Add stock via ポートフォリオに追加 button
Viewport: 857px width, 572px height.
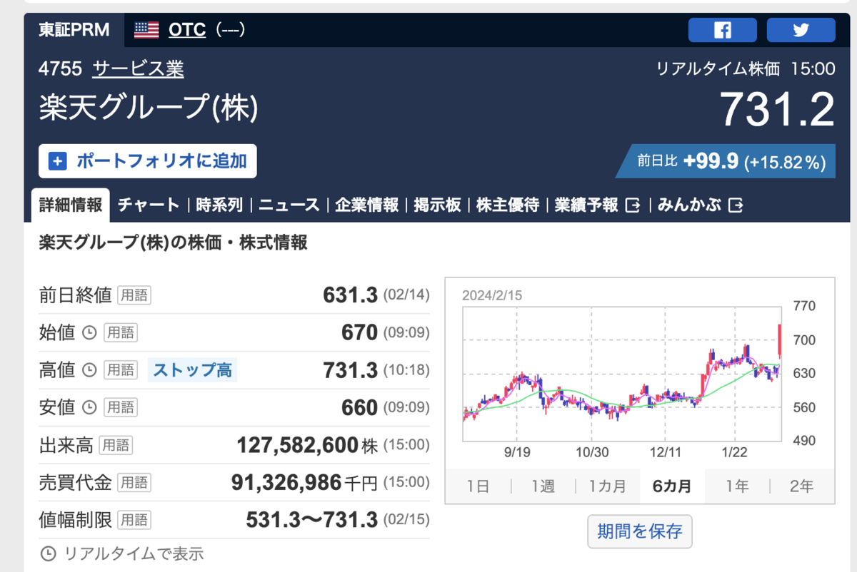[x=148, y=161]
